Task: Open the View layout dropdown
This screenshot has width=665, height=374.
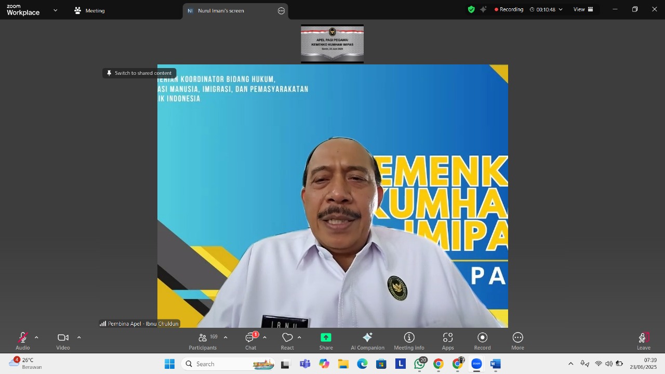Action: pos(583,9)
